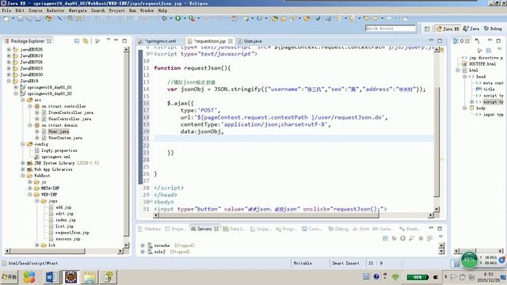This screenshot has height=285, width=507.
Task: Maximize the editor area
Action: (x=440, y=40)
